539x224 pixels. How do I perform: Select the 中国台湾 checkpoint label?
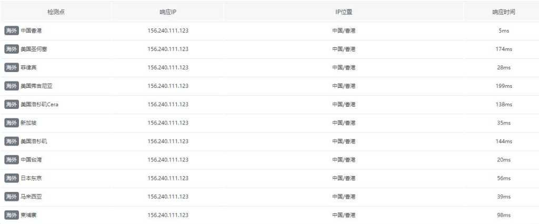(x=31, y=160)
